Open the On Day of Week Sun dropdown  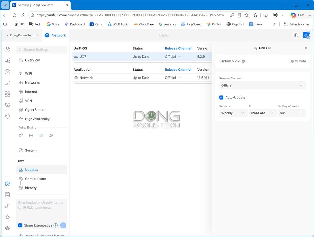(x=291, y=113)
